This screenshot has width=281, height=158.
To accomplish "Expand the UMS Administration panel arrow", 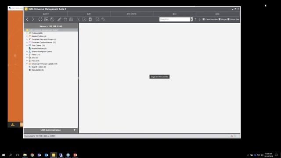I will coord(74,130).
